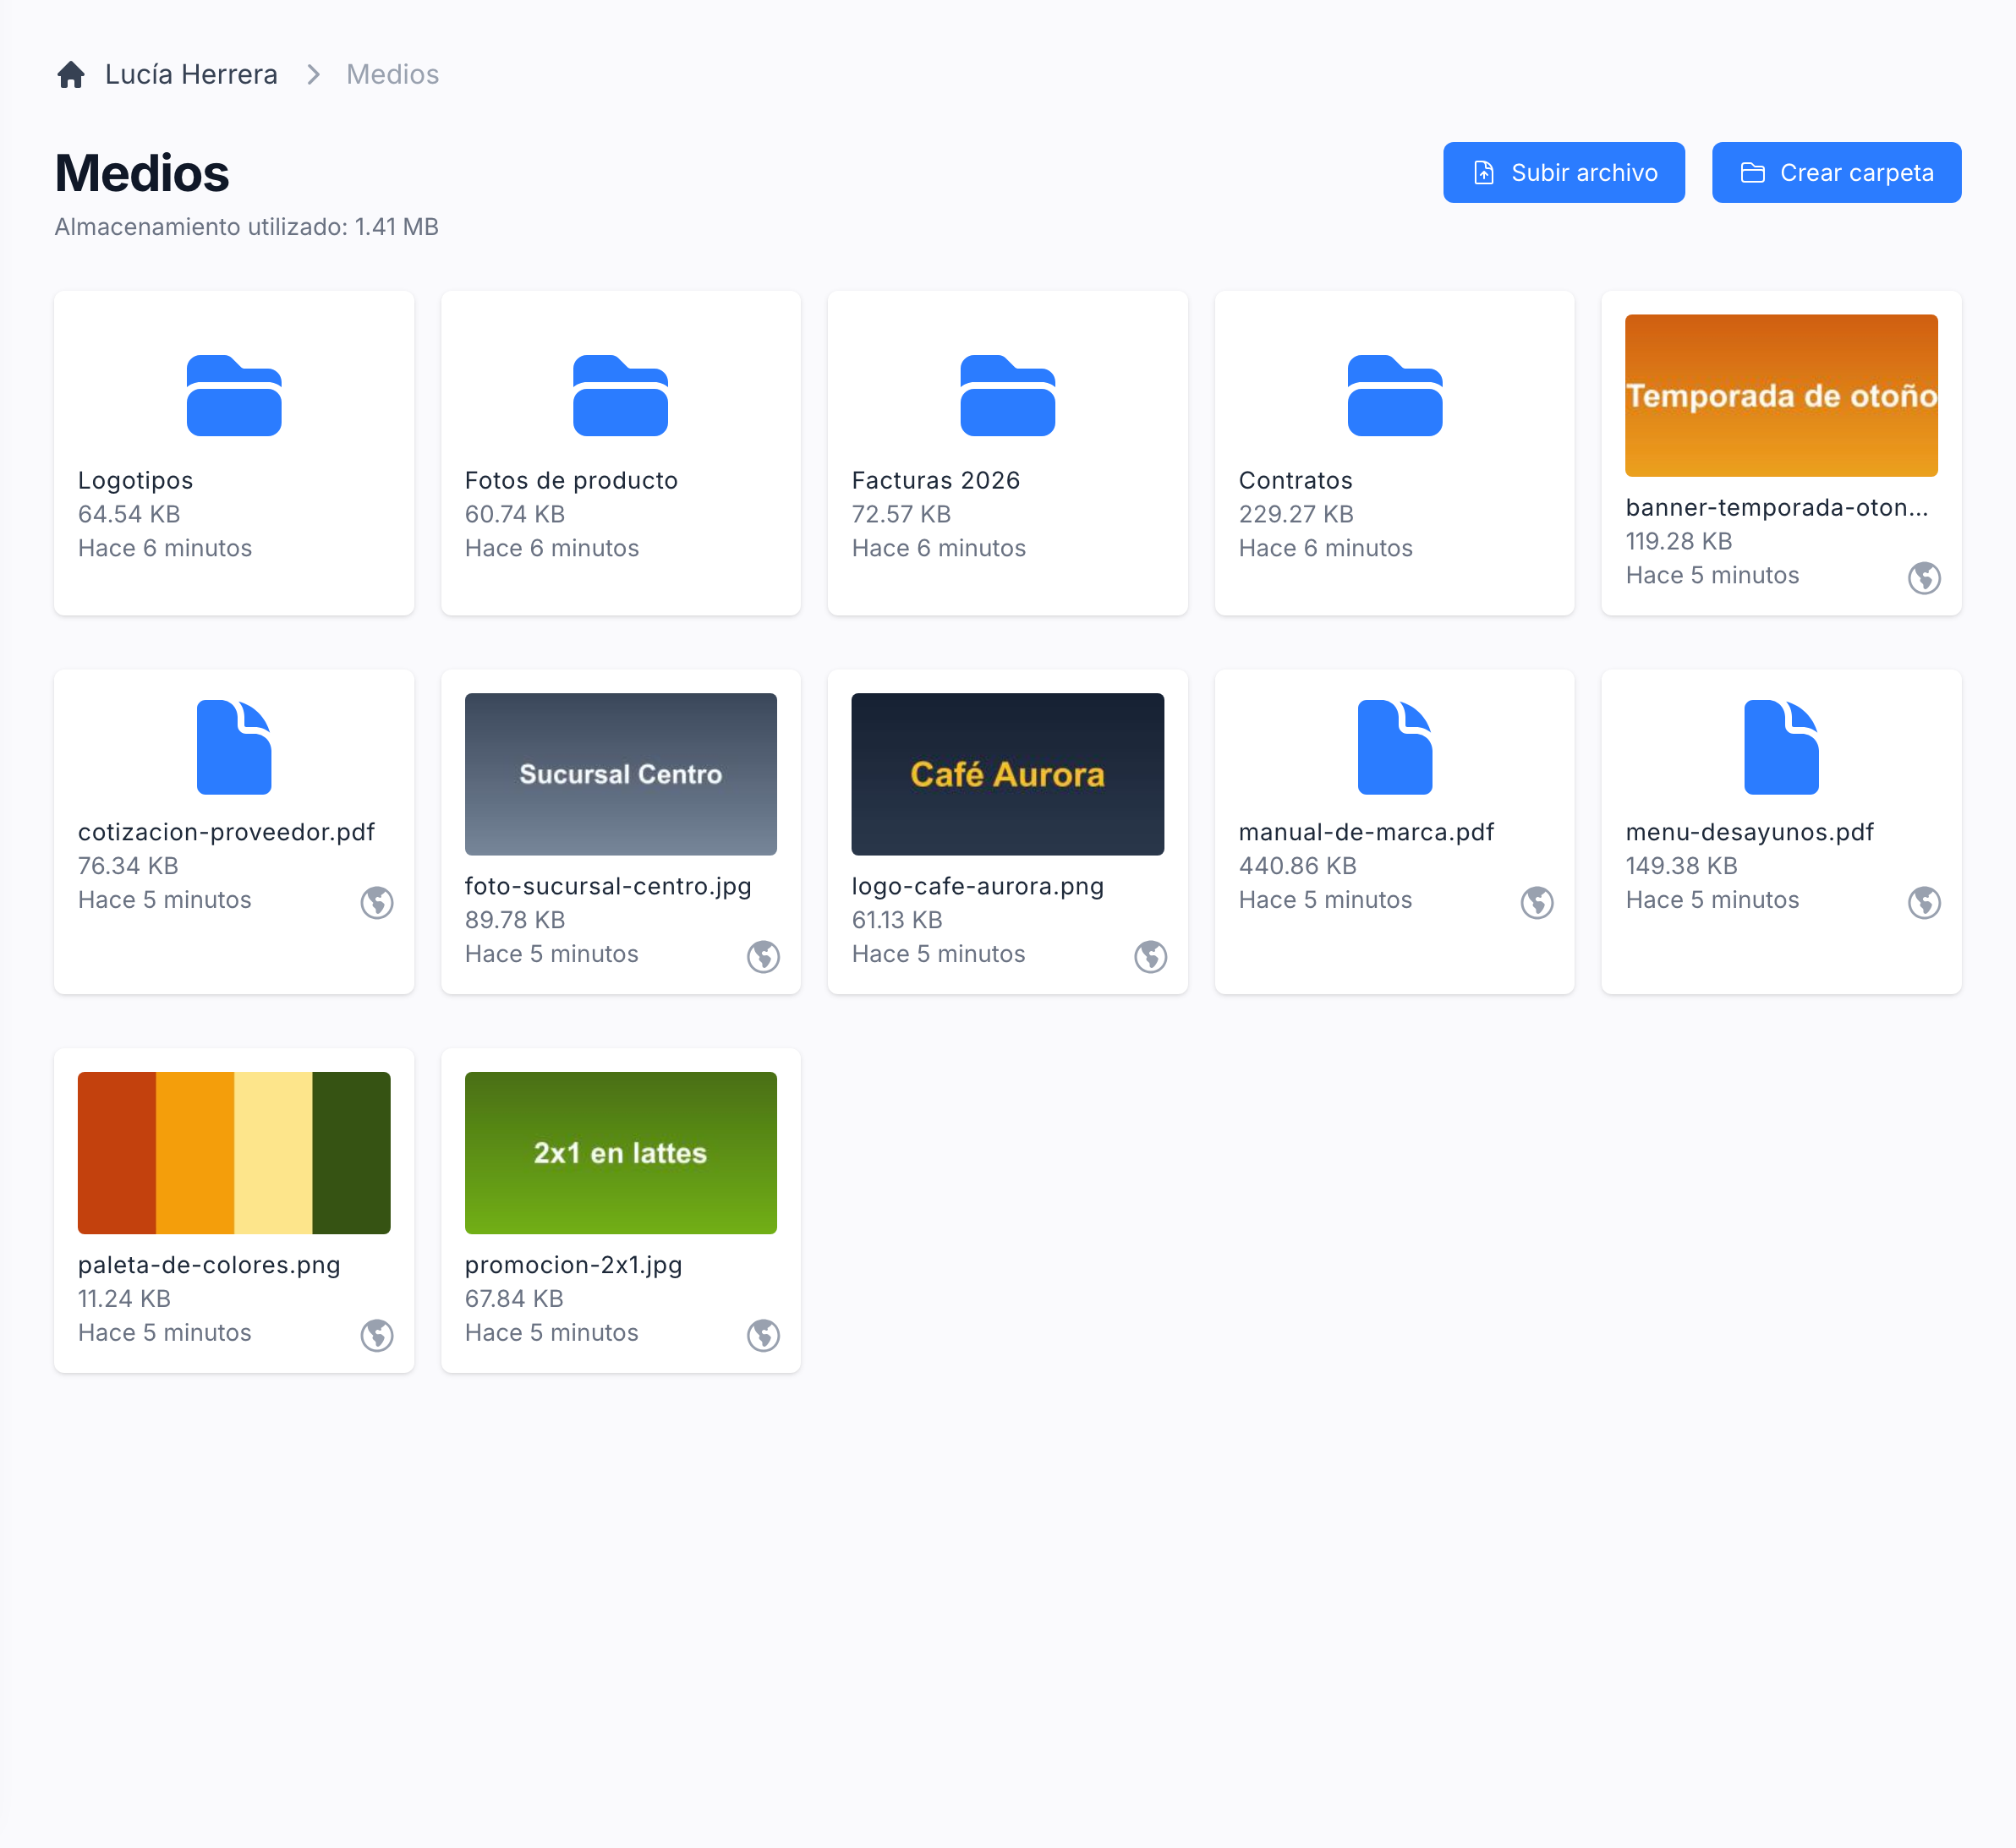Open the Fotos de producto folder icon
The image size is (2016, 1848).
point(621,395)
